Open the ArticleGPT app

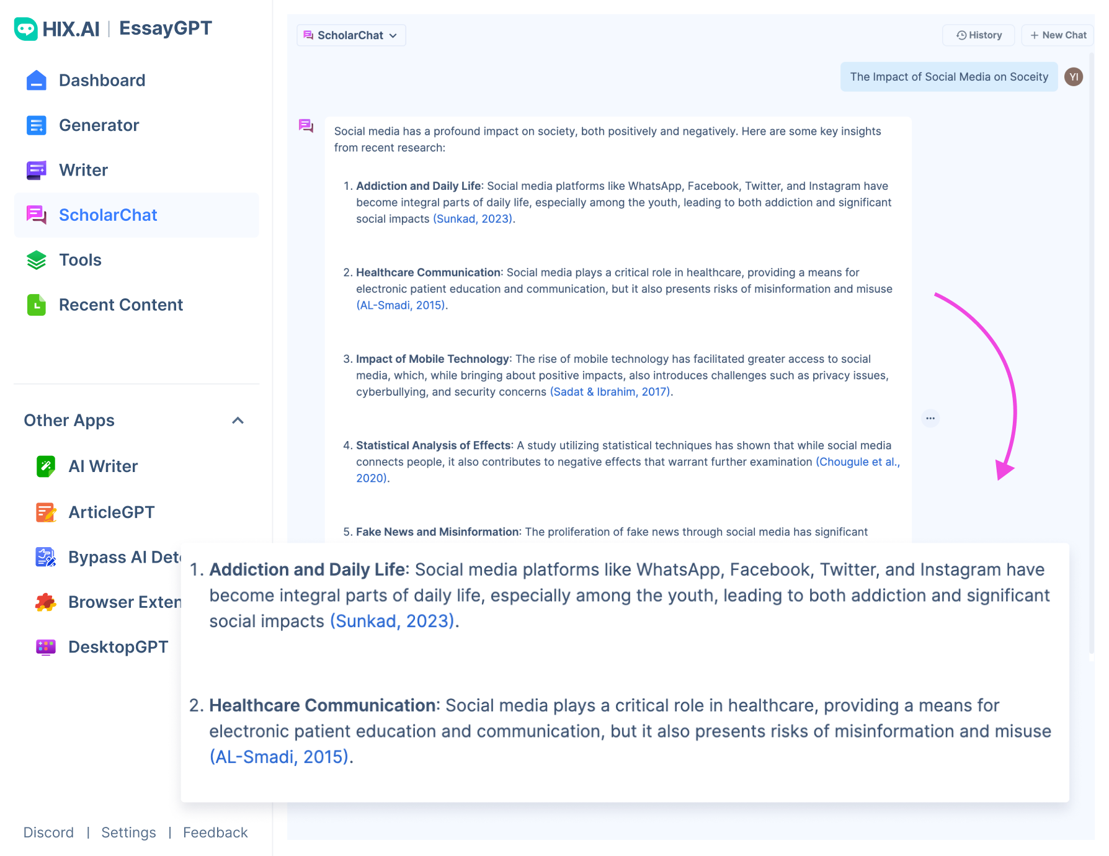pyautogui.click(x=112, y=512)
